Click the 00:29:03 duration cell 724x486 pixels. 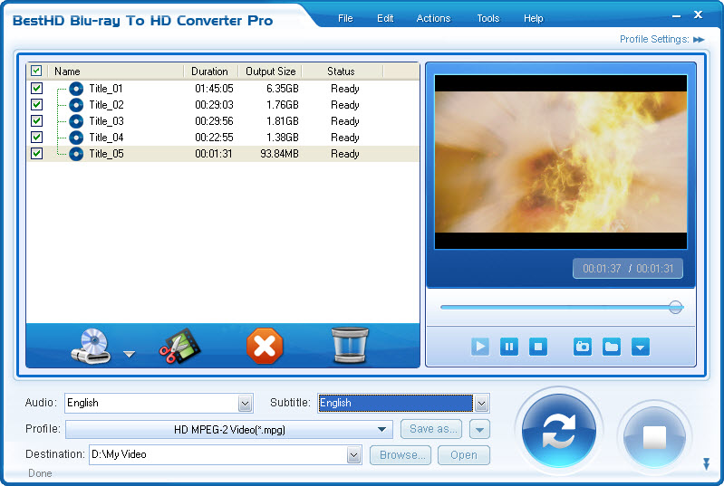point(214,105)
